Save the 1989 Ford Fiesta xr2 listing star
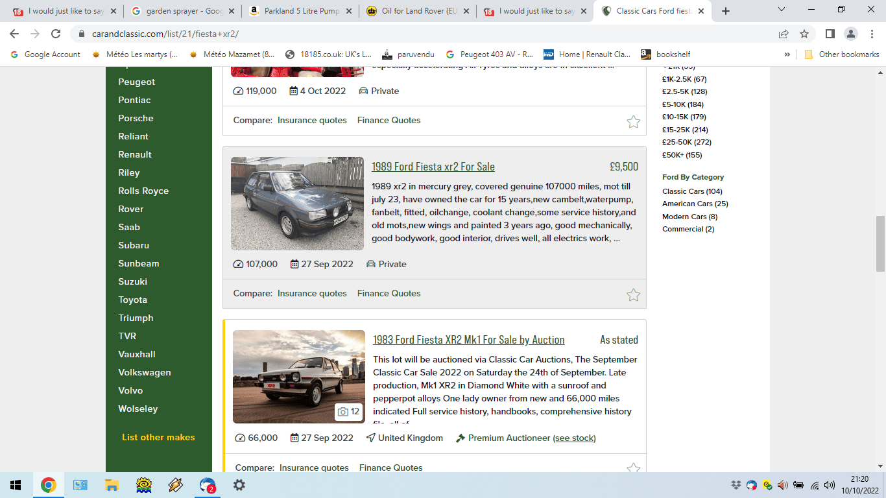Viewport: 886px width, 498px height. 634,295
